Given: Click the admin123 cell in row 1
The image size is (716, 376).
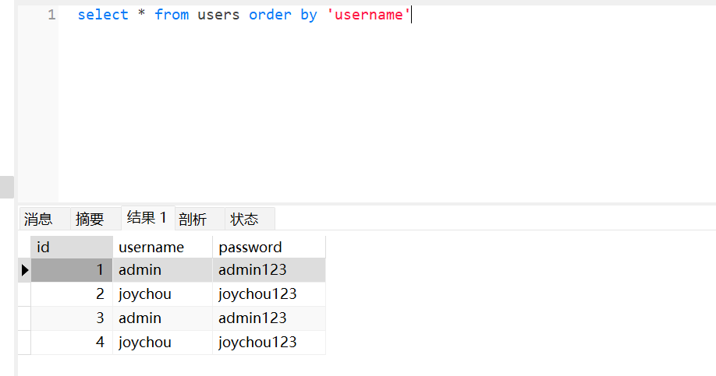Looking at the screenshot, I should pyautogui.click(x=268, y=270).
